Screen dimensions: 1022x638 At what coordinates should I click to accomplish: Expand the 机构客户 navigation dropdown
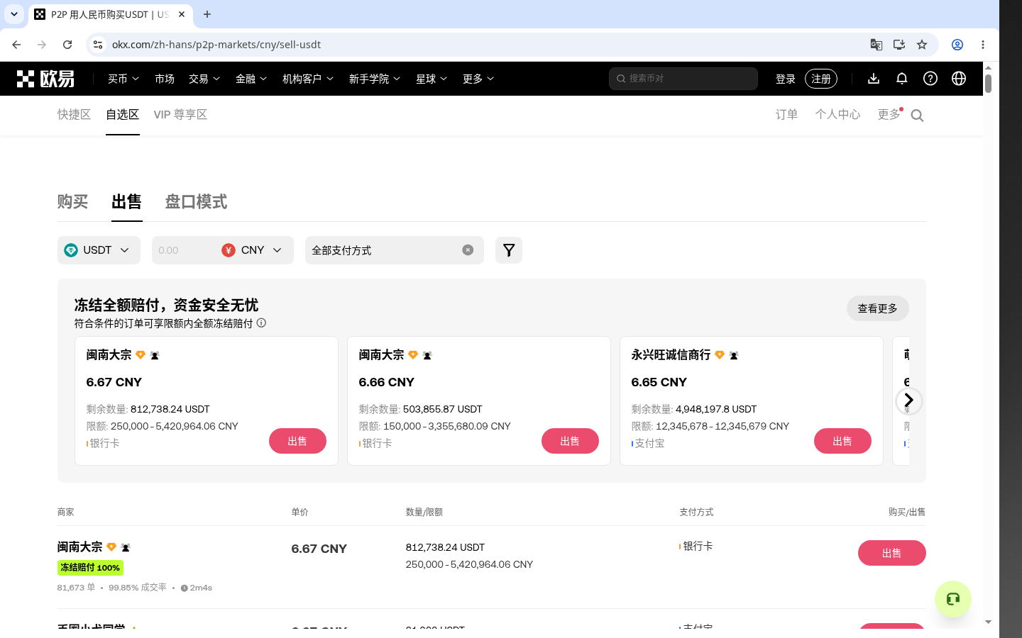coord(308,79)
